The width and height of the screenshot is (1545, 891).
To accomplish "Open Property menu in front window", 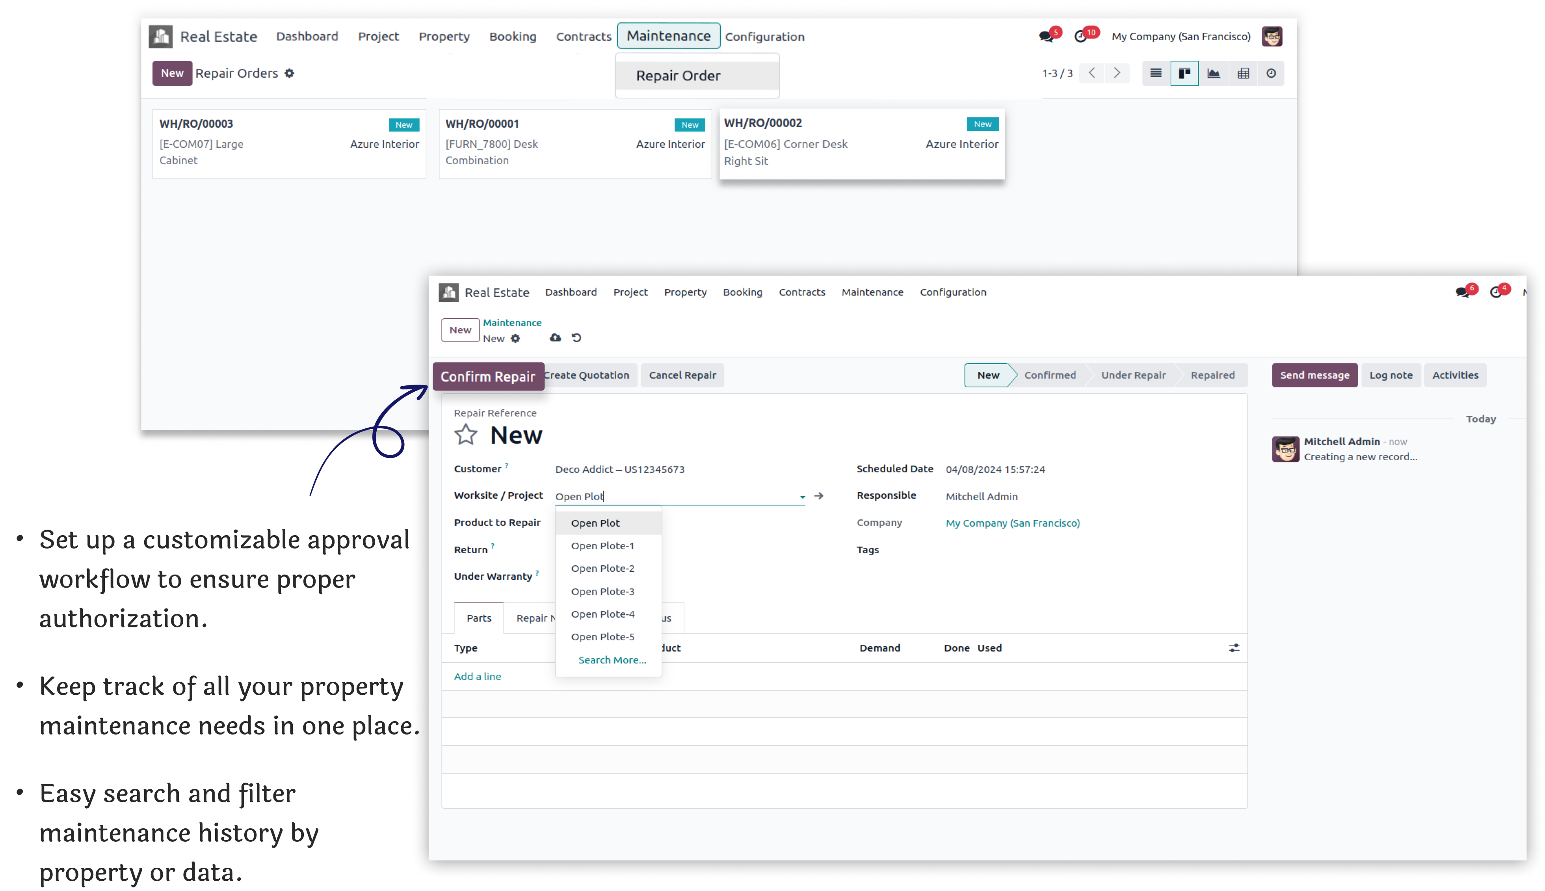I will pyautogui.click(x=685, y=292).
